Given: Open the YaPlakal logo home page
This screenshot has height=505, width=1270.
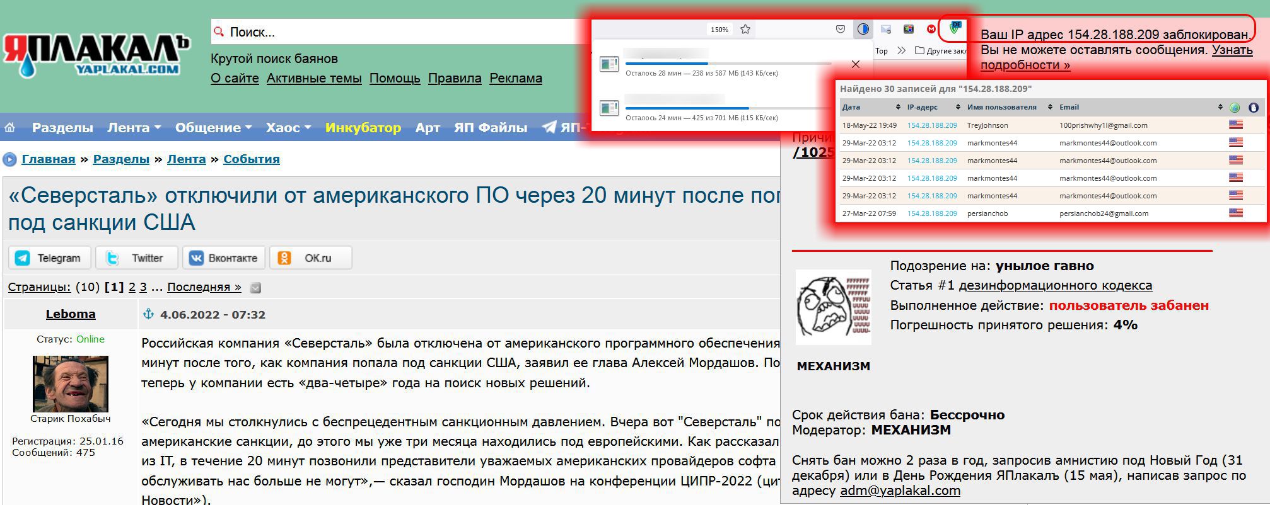Looking at the screenshot, I should point(96,55).
